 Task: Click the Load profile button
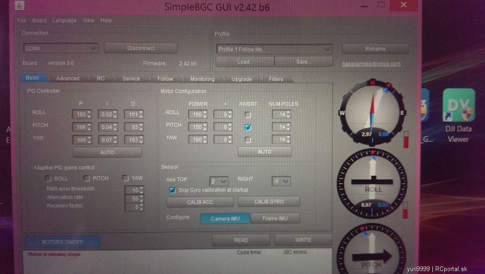tap(245, 62)
